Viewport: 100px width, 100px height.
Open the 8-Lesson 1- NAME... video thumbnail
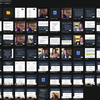click(x=31, y=26)
